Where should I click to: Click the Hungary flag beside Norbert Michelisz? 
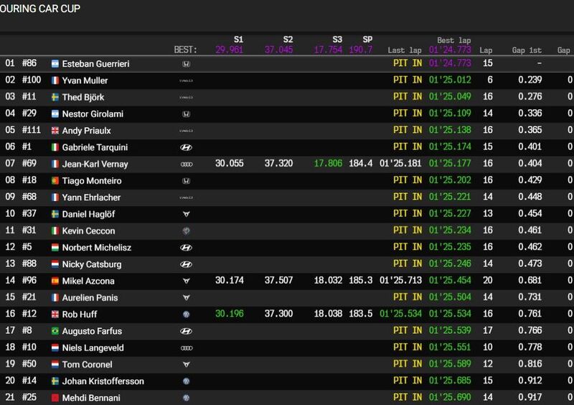click(x=55, y=248)
